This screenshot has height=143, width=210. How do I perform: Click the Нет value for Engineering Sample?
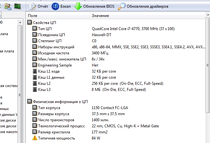[x=95, y=65]
